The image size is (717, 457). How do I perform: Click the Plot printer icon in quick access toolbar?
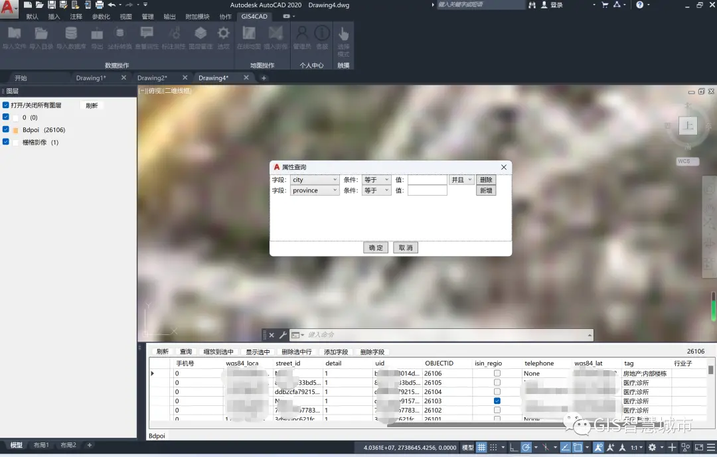[x=99, y=5]
